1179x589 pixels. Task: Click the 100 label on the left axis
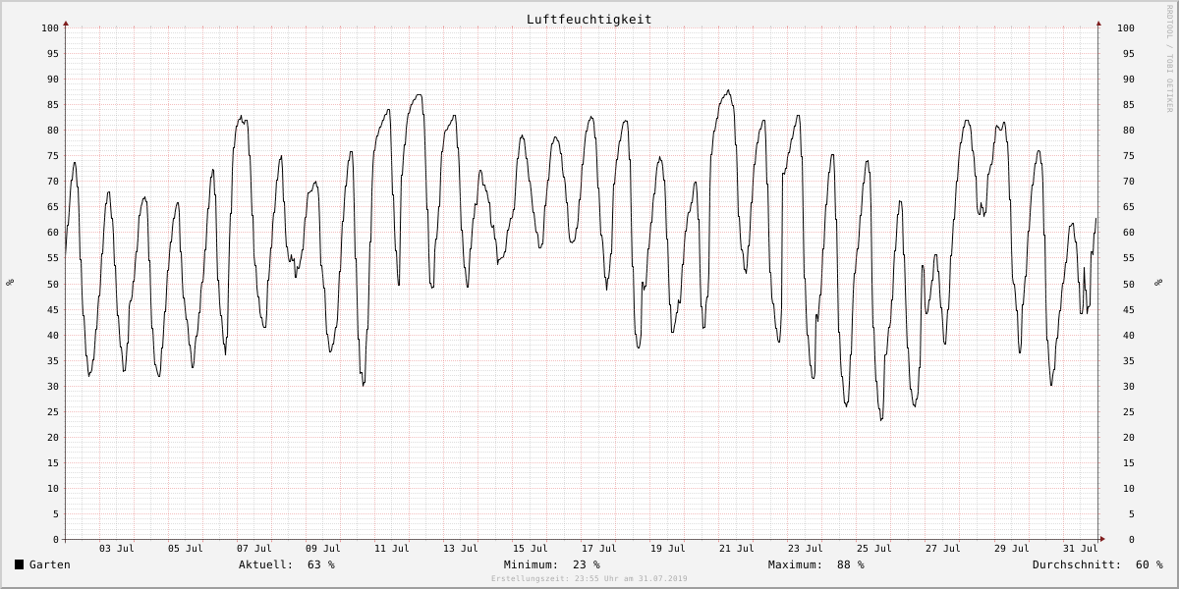[x=50, y=27]
